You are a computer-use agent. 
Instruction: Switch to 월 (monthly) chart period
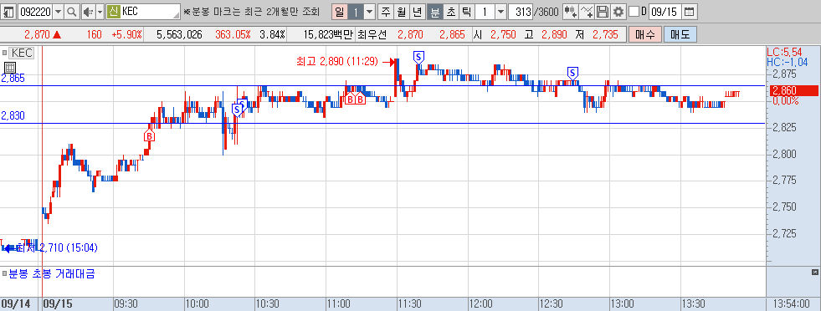(402, 11)
